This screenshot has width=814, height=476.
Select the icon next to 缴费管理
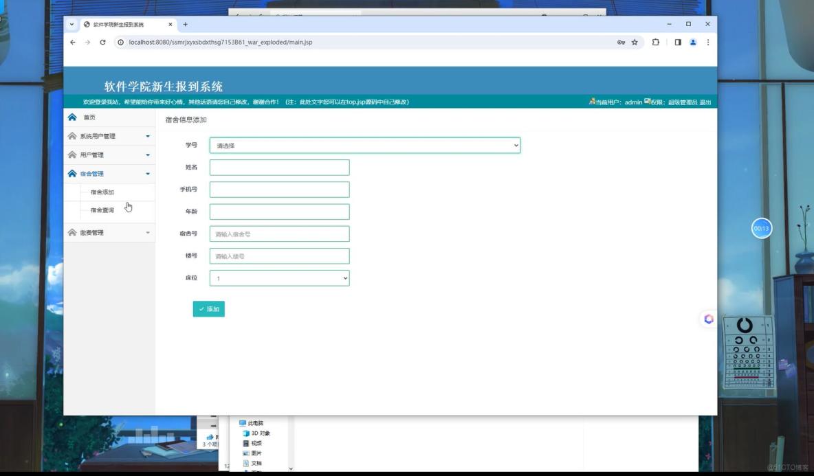(74, 232)
